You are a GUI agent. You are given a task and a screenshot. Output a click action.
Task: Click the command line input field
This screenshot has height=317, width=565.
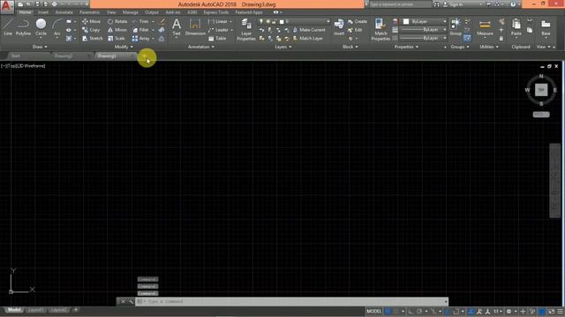292,301
